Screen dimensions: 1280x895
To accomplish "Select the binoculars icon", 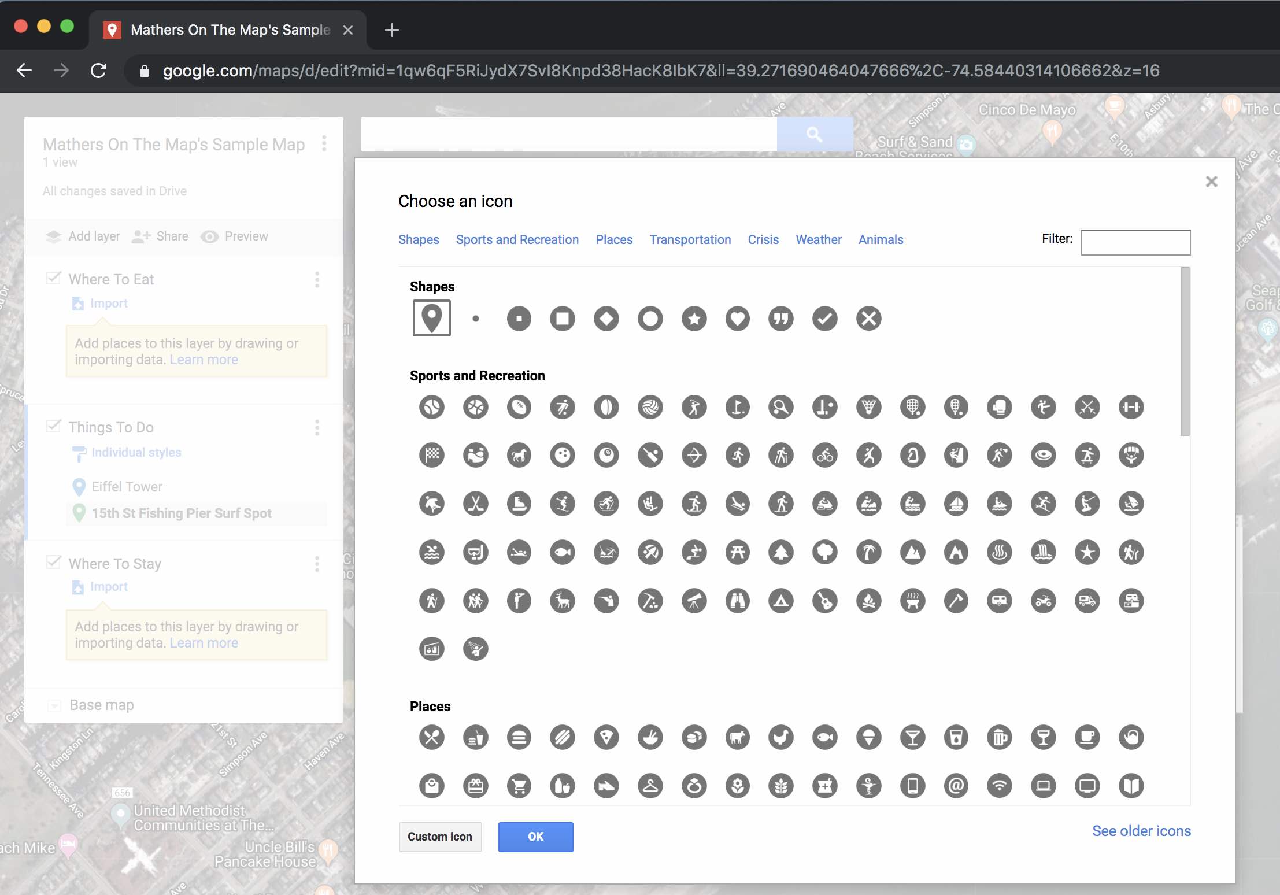I will (x=737, y=601).
